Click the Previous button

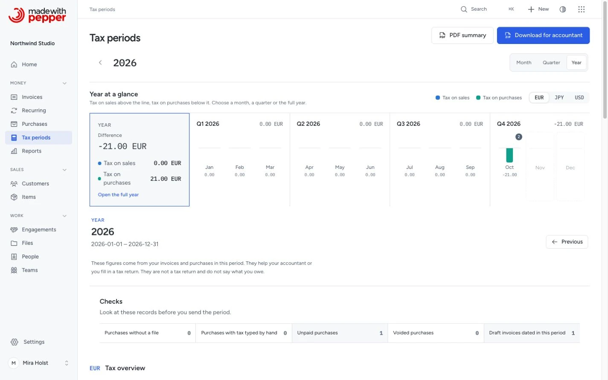567,242
